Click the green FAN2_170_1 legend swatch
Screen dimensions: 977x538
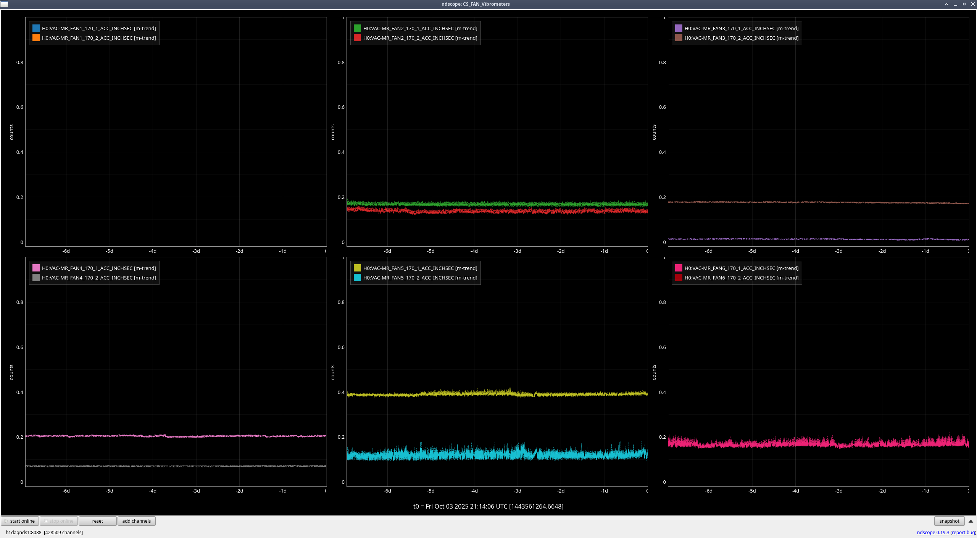click(357, 28)
